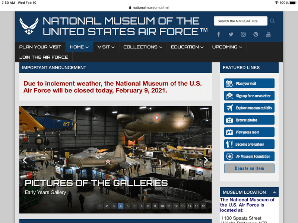Click the Featured Links heading
Screen dimensions: 298x223
pyautogui.click(x=241, y=68)
